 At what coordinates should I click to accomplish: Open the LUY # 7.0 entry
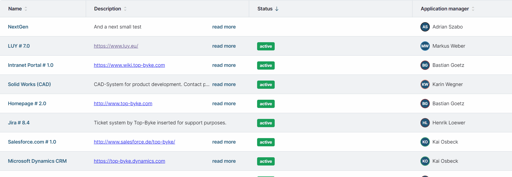pos(19,46)
